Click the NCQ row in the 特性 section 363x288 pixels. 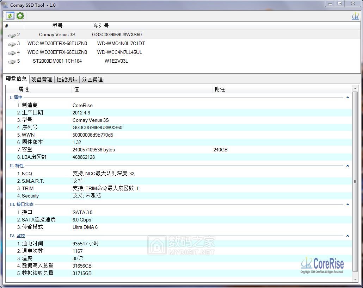(x=179, y=174)
